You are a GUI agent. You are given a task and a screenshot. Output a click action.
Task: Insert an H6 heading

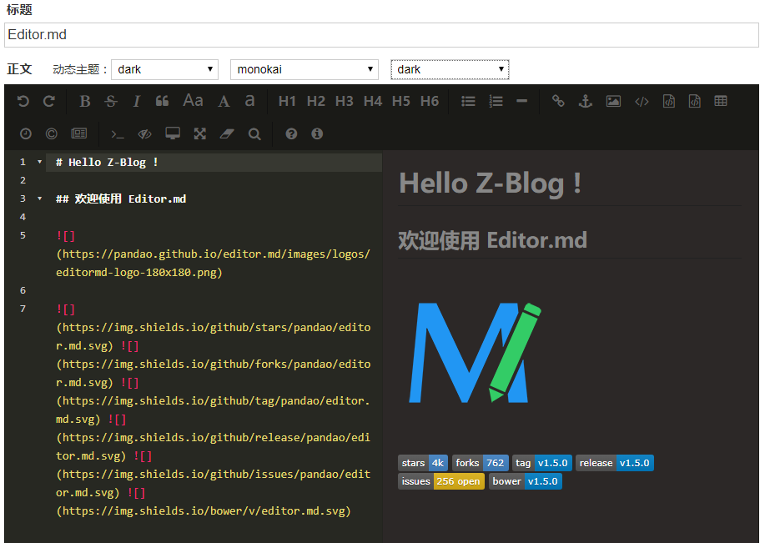[x=429, y=101]
